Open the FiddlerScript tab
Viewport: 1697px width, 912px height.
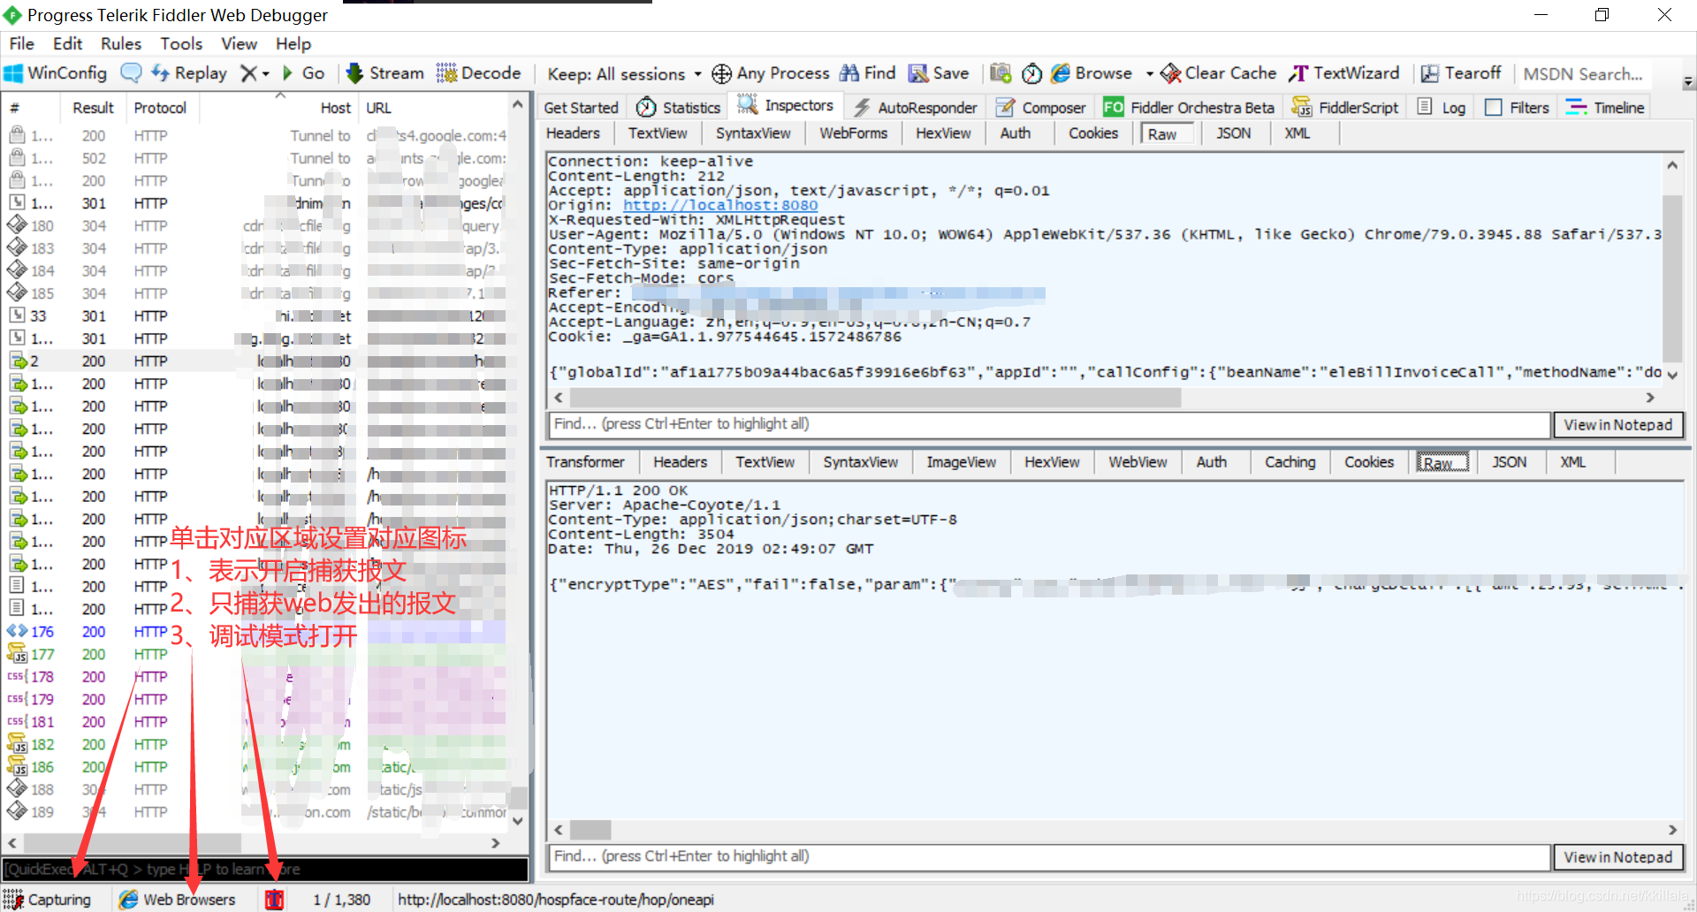click(x=1345, y=107)
